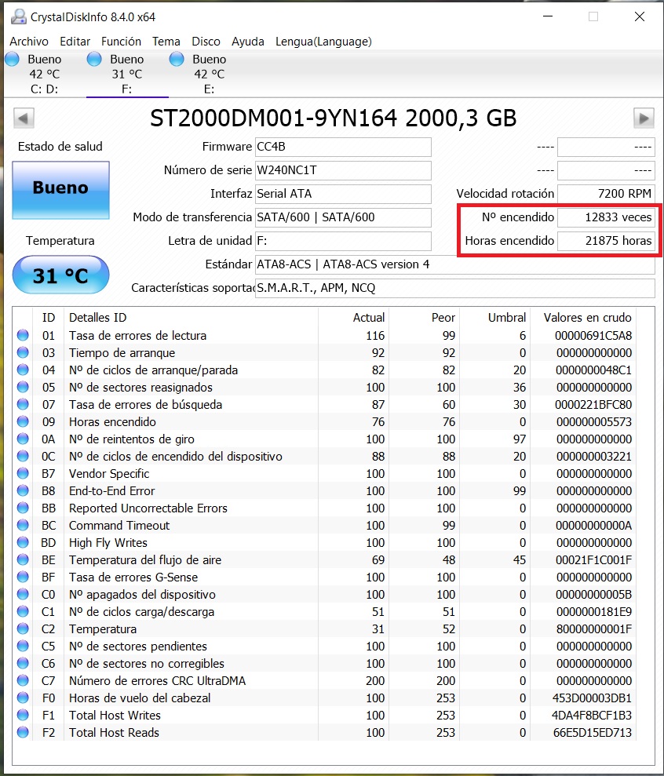664x776 pixels.
Task: Click the blue status orb for drive E:
Action: [x=177, y=60]
